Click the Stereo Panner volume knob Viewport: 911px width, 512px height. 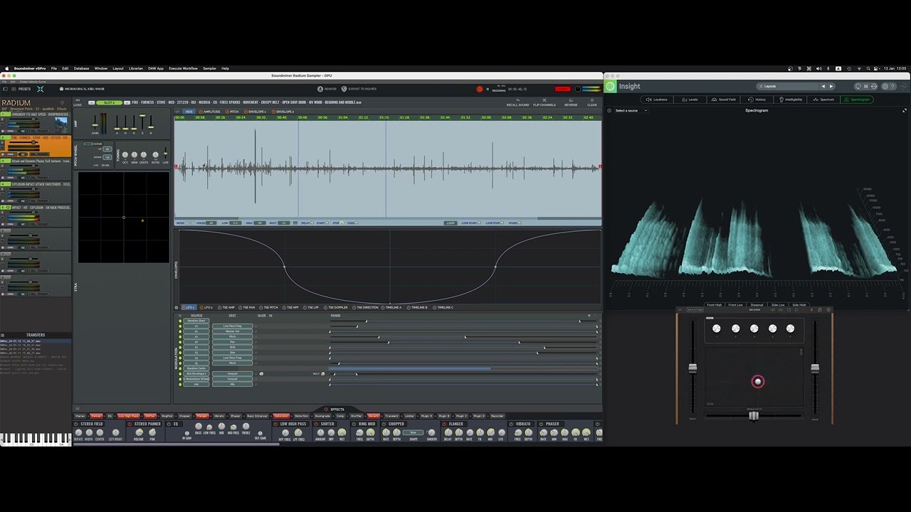tap(139, 432)
